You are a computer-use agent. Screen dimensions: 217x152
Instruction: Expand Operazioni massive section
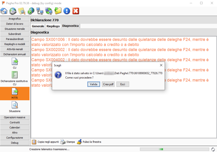coord(15,117)
